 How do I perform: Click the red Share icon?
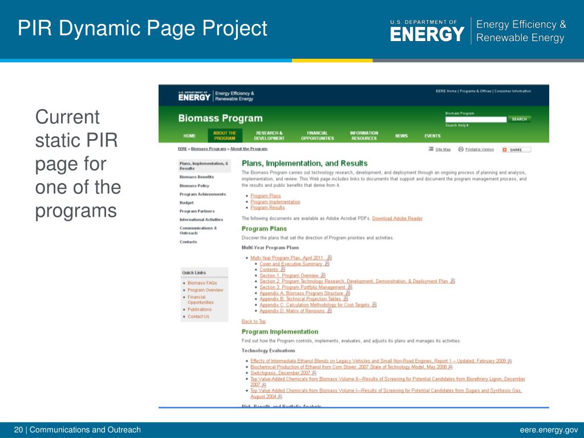click(505, 150)
